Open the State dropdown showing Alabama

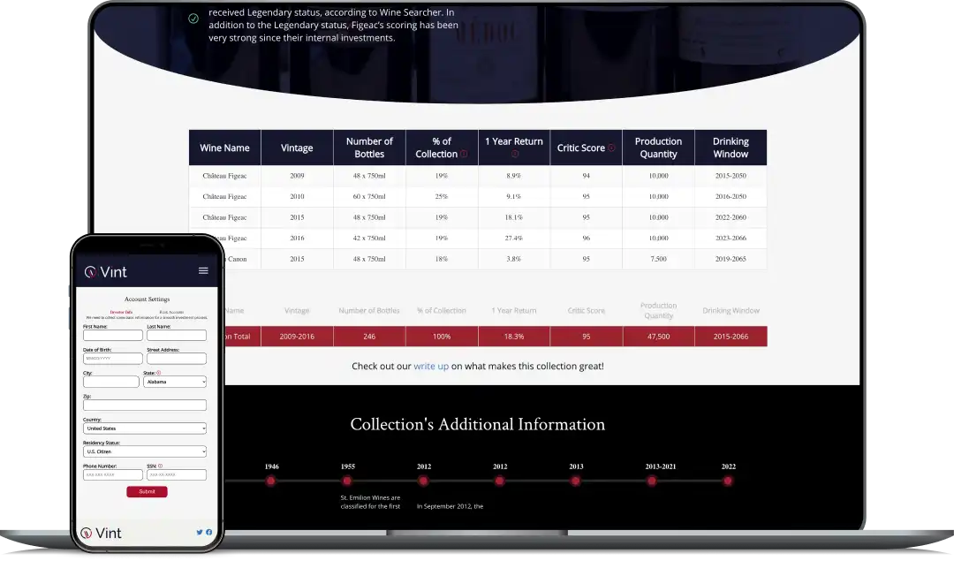click(175, 382)
